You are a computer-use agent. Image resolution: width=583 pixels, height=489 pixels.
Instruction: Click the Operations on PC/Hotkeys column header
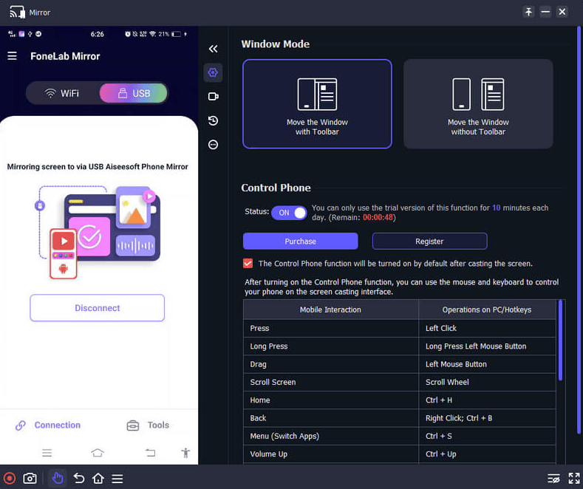(x=487, y=310)
